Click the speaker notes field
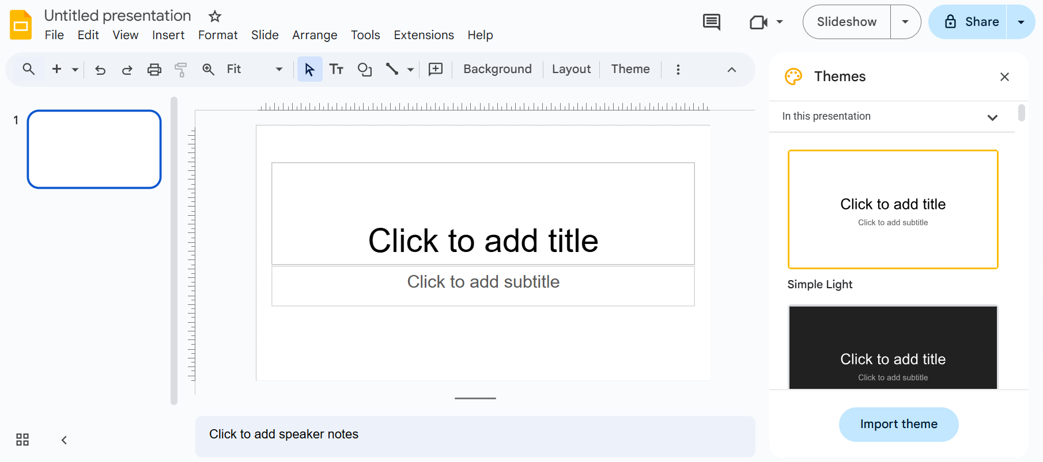Image resolution: width=1043 pixels, height=462 pixels. pyautogui.click(x=475, y=437)
